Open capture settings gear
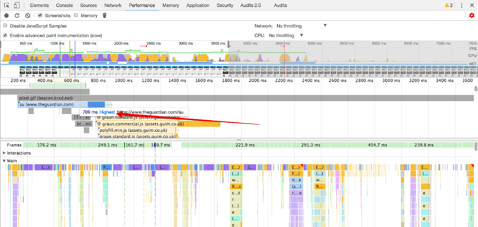The image size is (478, 227). pyautogui.click(x=472, y=15)
